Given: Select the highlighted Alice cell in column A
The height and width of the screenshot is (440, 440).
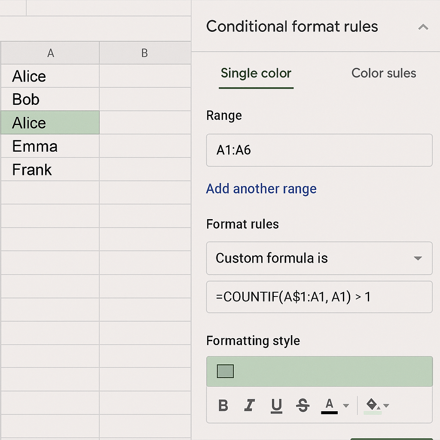Looking at the screenshot, I should tap(49, 122).
